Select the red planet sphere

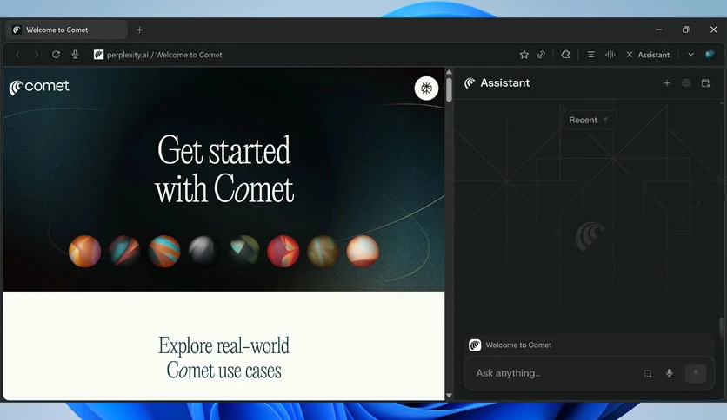283,251
